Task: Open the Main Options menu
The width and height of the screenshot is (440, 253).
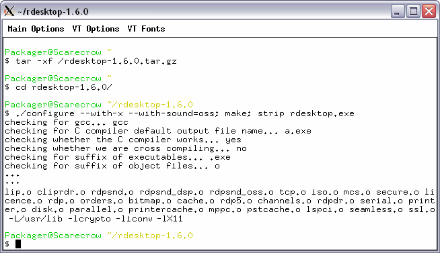Action: [36, 29]
